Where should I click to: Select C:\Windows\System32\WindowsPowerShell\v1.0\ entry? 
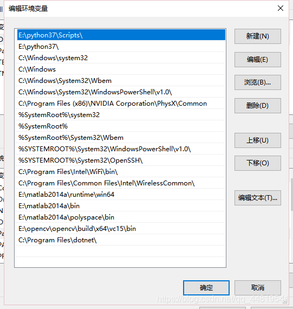[120, 92]
